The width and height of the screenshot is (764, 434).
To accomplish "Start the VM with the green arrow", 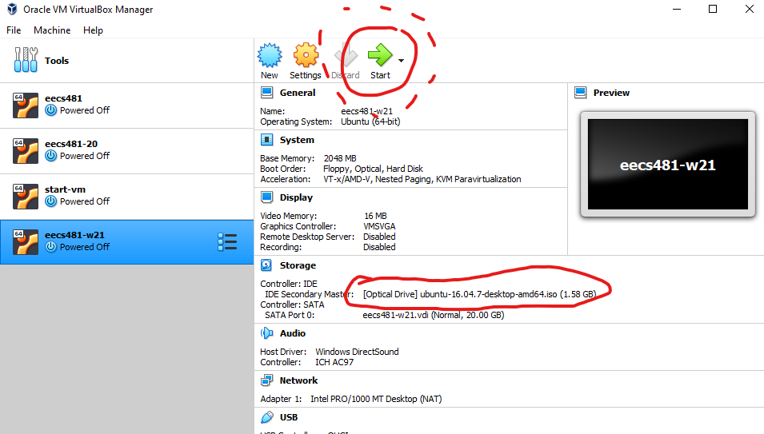I will click(x=380, y=55).
